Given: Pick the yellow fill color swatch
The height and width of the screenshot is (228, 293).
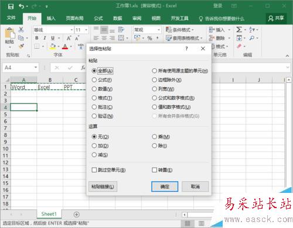Looking at the screenshot, I should tap(53, 46).
